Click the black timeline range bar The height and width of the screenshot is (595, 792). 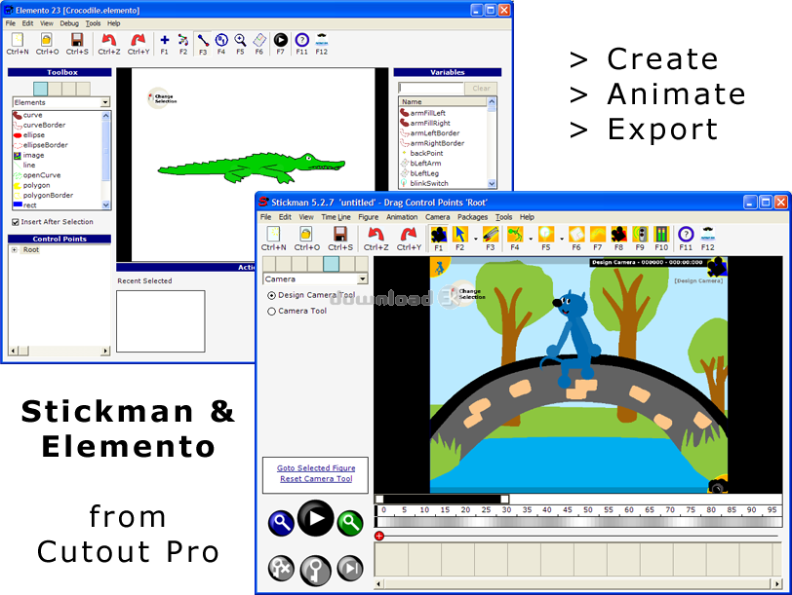[442, 499]
